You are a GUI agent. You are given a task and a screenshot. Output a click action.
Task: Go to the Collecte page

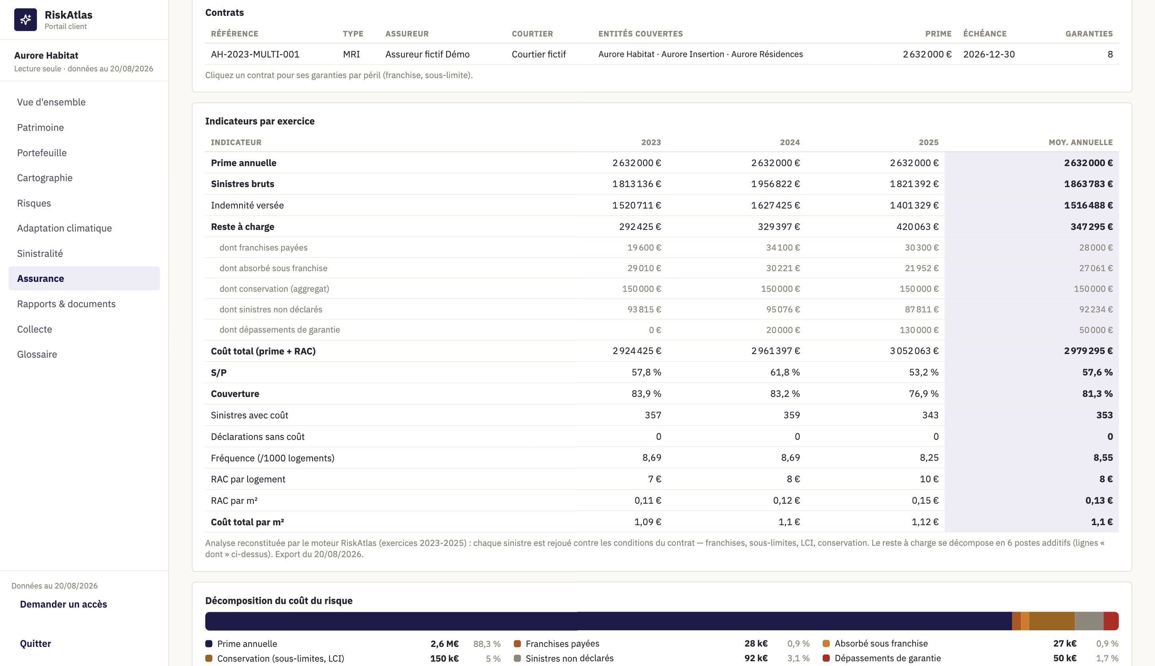click(84, 329)
